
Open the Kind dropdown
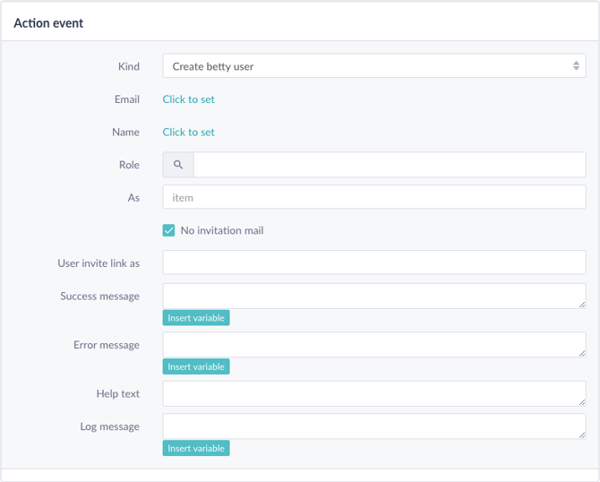pos(373,65)
